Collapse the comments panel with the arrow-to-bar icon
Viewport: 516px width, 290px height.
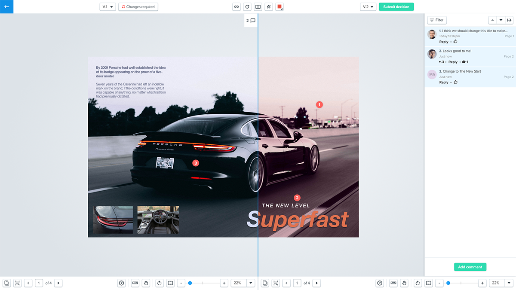[x=509, y=20]
